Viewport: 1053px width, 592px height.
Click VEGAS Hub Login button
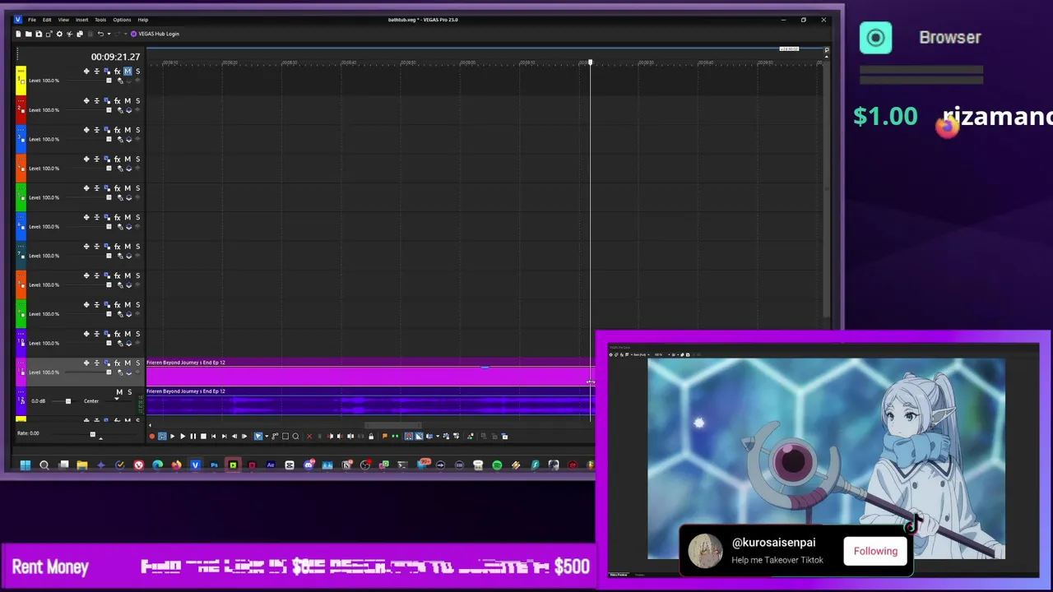point(155,34)
